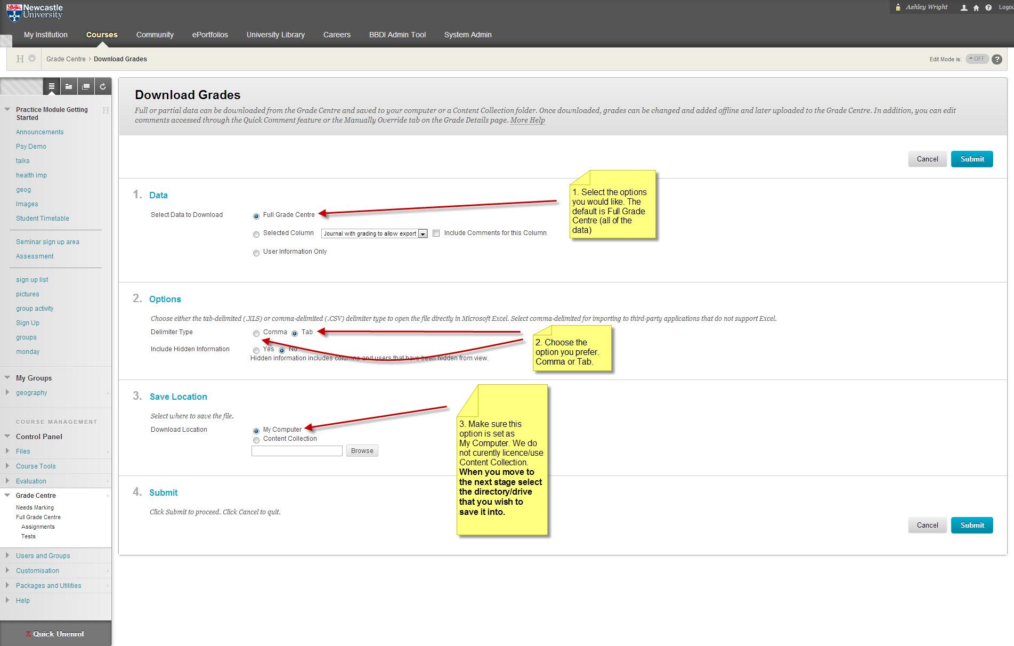1014x646 pixels.
Task: Expand the Users and Groups section
Action: pos(43,555)
